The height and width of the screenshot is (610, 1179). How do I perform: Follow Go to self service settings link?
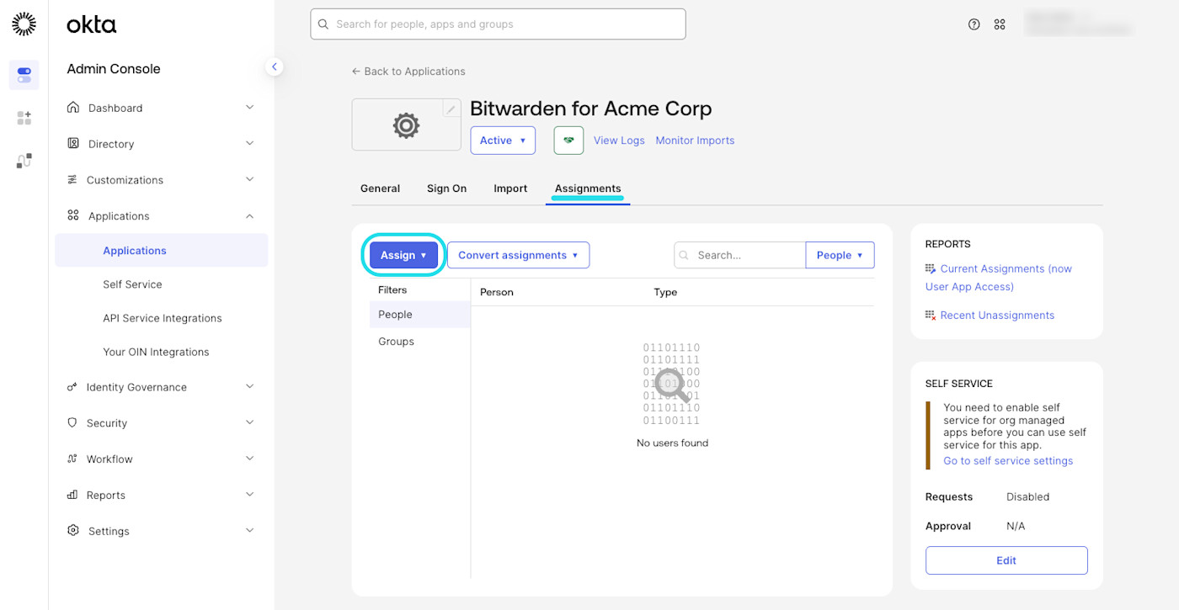(1008, 460)
